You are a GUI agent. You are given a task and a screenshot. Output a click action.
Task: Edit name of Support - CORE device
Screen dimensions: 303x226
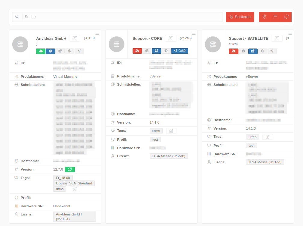170,38
